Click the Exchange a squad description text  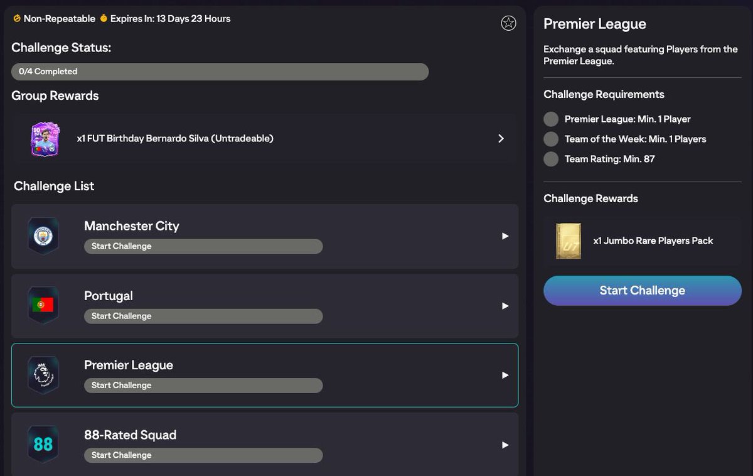tap(641, 55)
